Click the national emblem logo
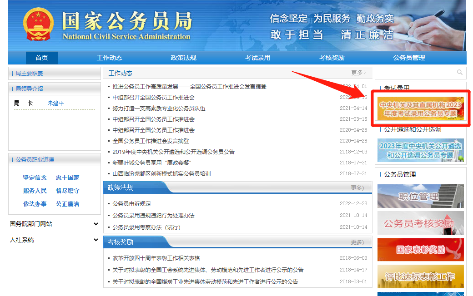 pyautogui.click(x=38, y=25)
